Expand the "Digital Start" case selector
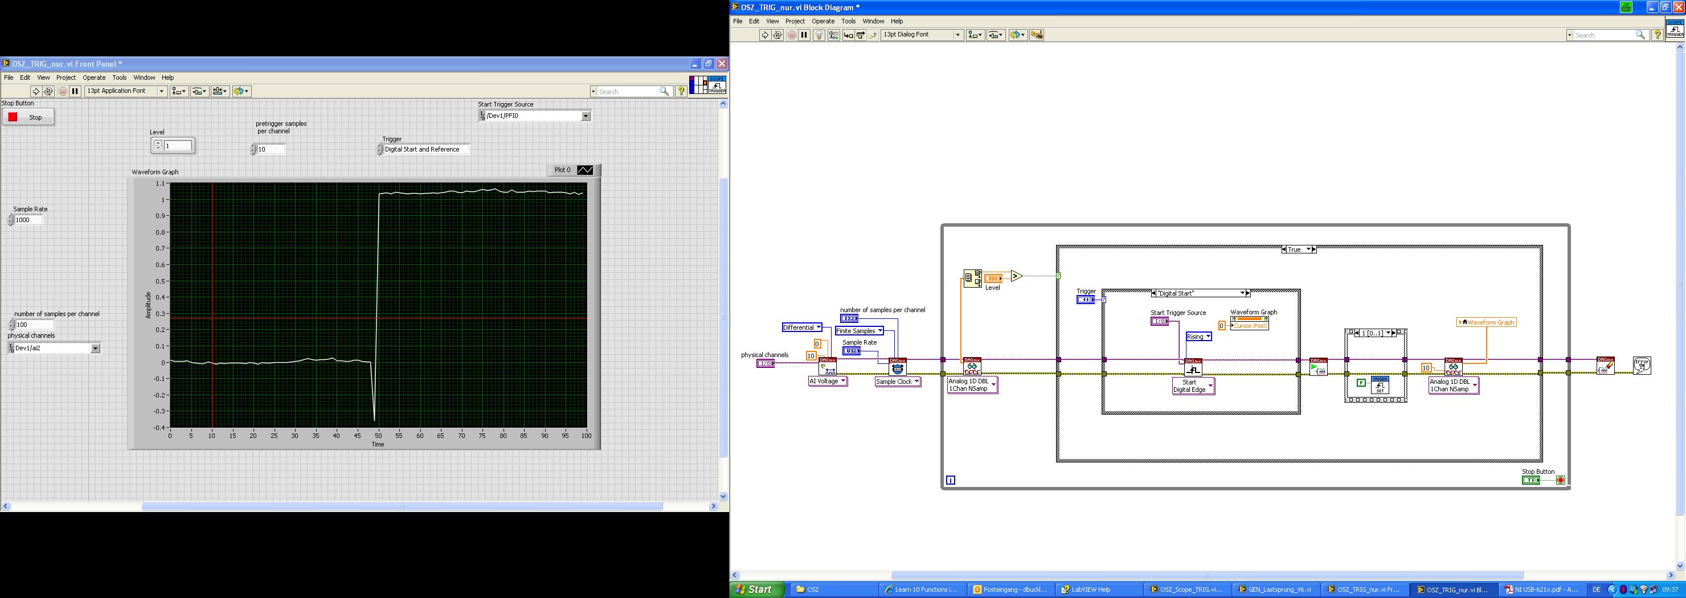The image size is (1686, 598). (1242, 293)
